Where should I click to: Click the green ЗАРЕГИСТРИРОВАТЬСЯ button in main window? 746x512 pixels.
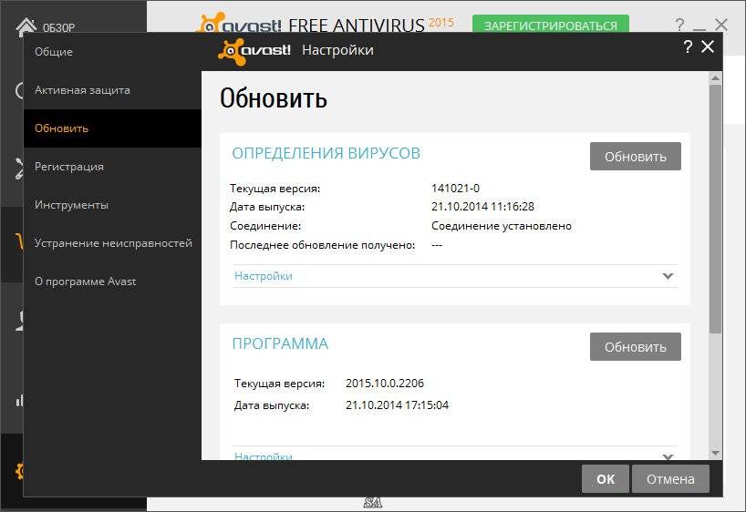551,25
